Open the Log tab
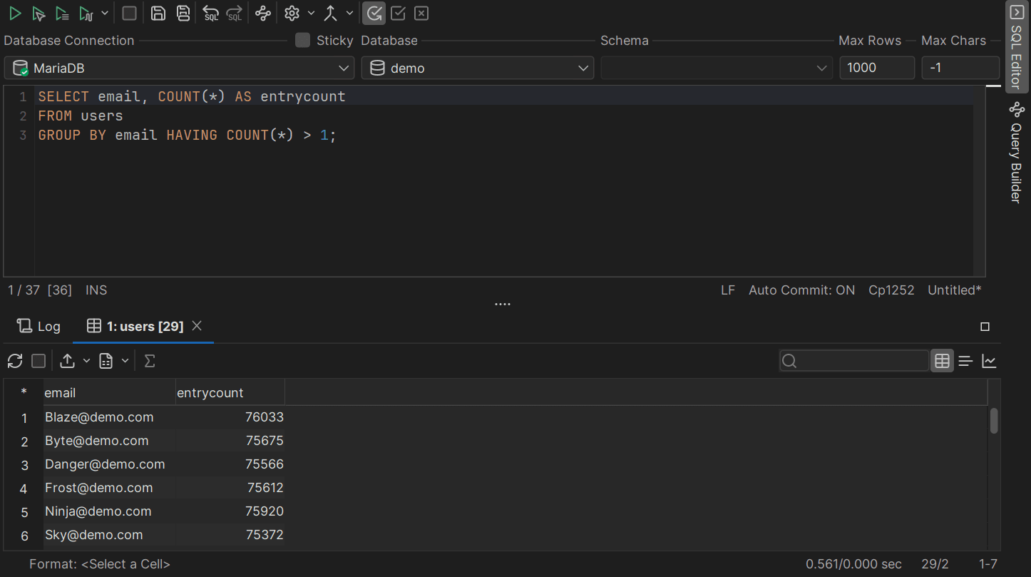 pos(39,326)
